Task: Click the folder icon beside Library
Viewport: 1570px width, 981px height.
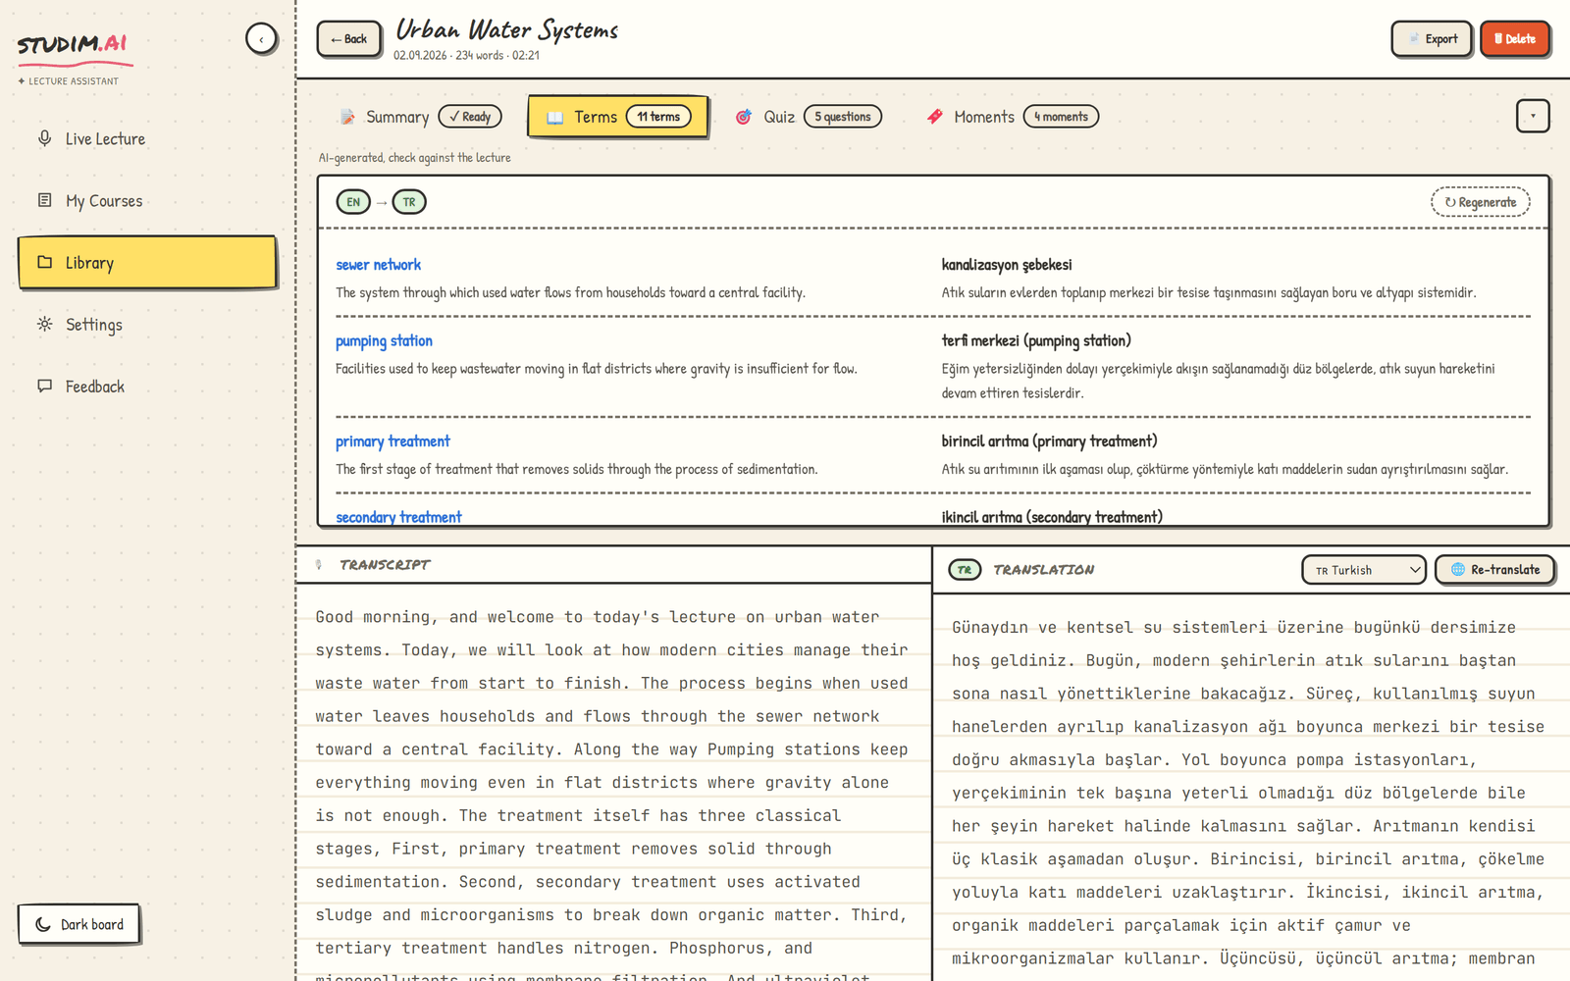Action: coord(44,262)
